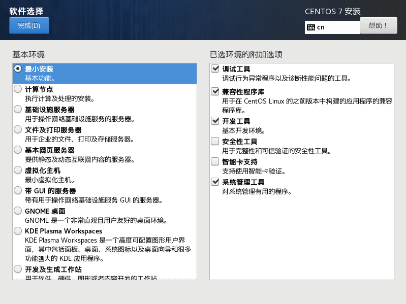This screenshot has height=304, width=406.
Task: Click the 软件选择 page title
Action: (26, 11)
